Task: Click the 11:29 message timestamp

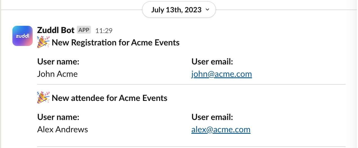Action: [x=104, y=31]
